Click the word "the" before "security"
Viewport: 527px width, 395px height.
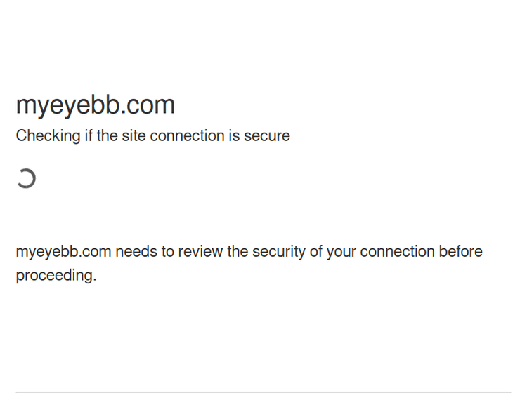tap(238, 252)
